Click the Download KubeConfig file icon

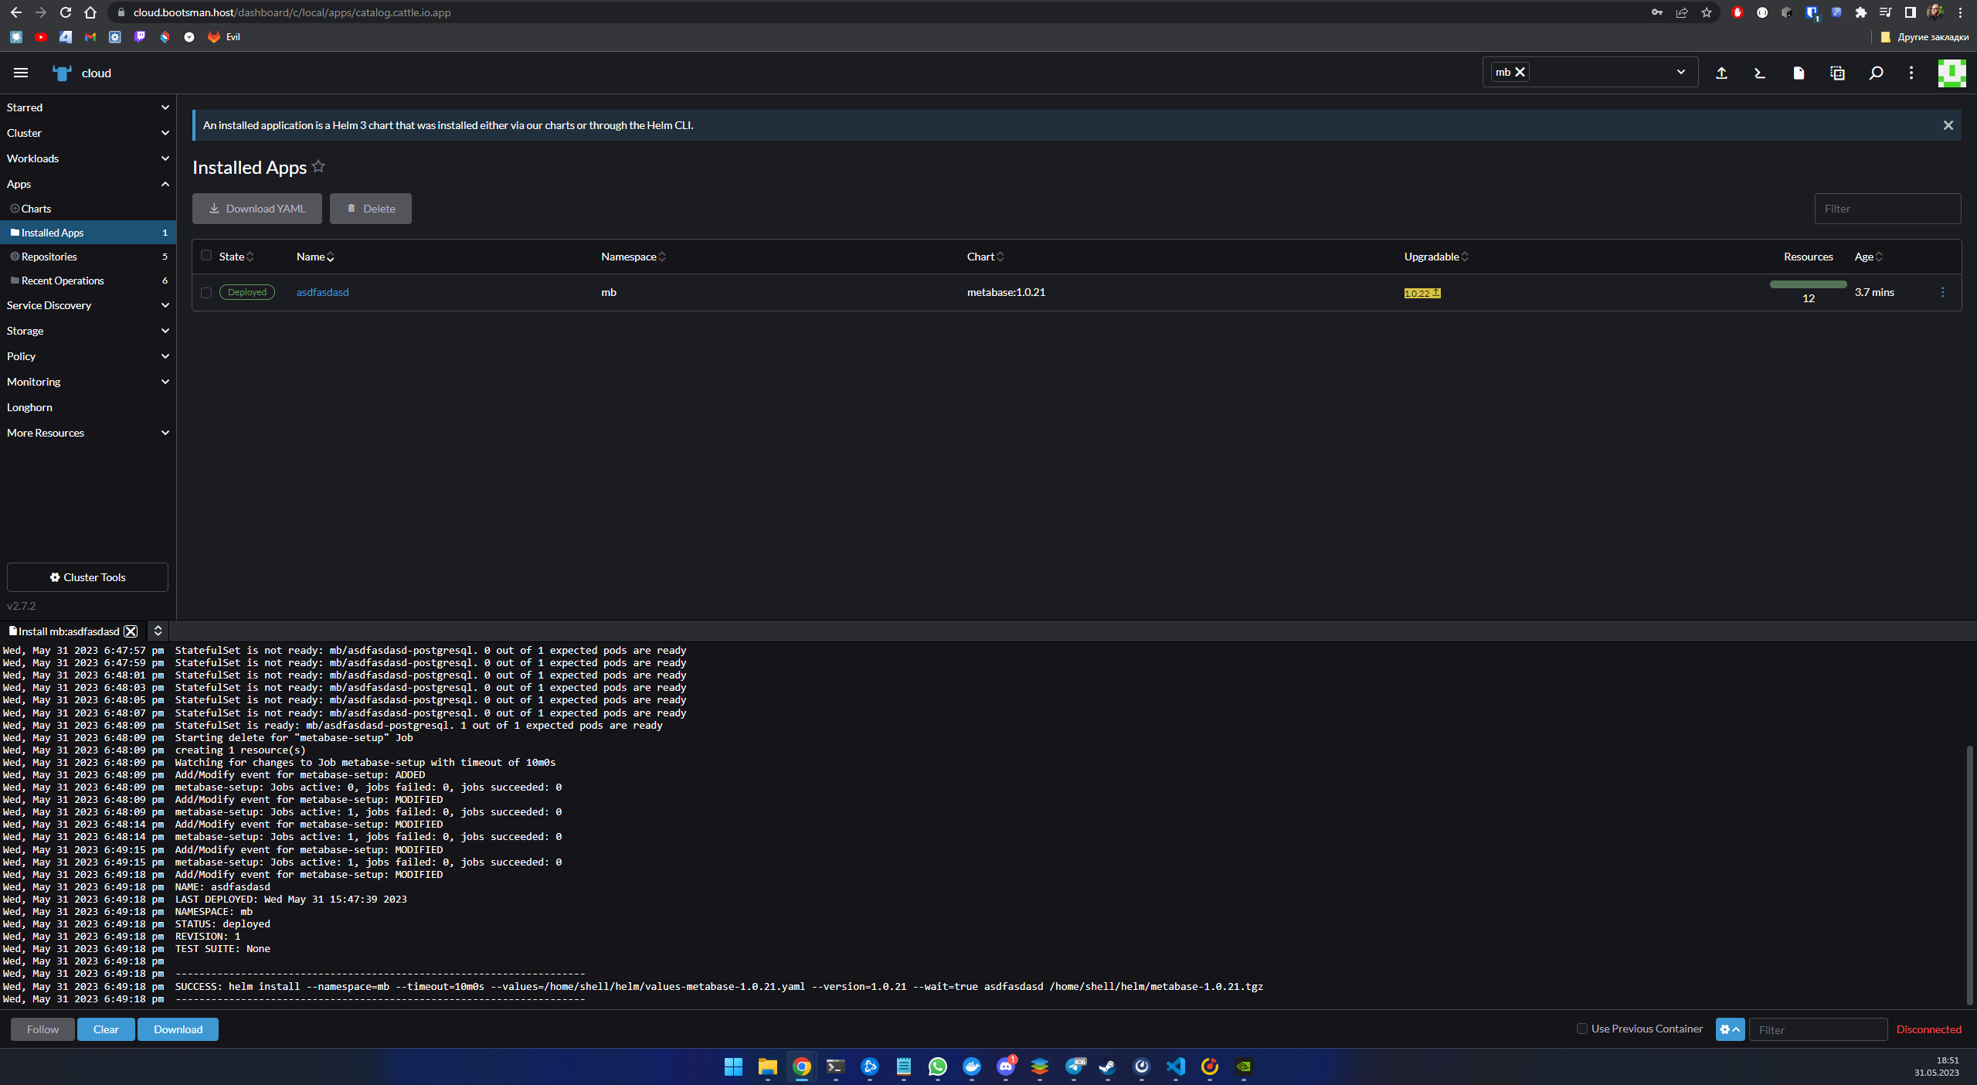pos(1799,73)
